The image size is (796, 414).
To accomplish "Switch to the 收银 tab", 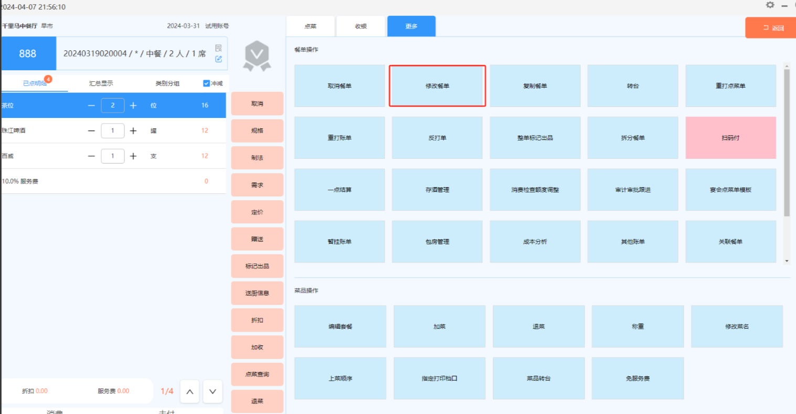I will [360, 26].
